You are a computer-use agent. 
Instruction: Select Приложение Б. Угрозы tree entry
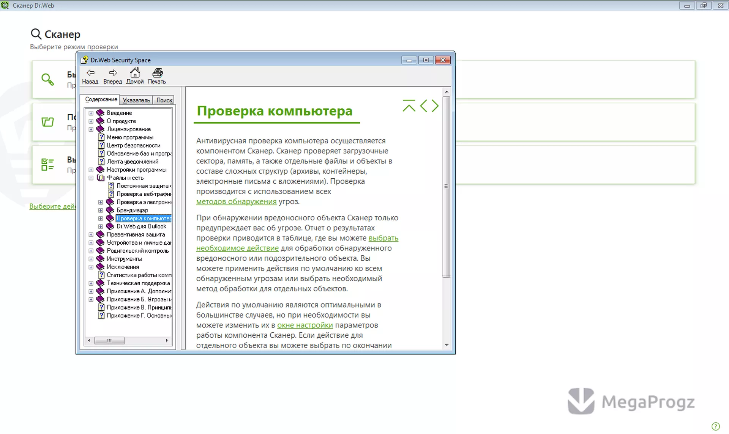139,299
